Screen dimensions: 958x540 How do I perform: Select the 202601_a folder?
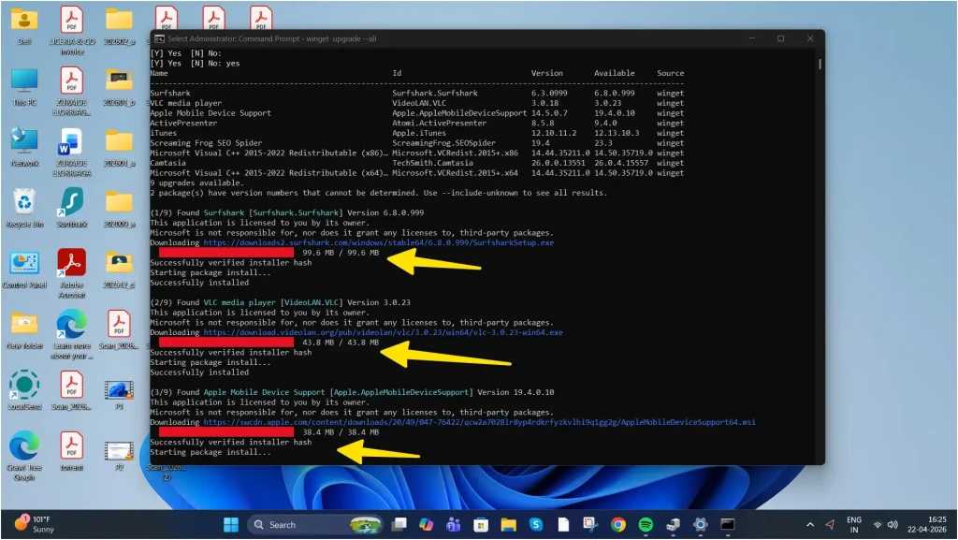point(119,148)
